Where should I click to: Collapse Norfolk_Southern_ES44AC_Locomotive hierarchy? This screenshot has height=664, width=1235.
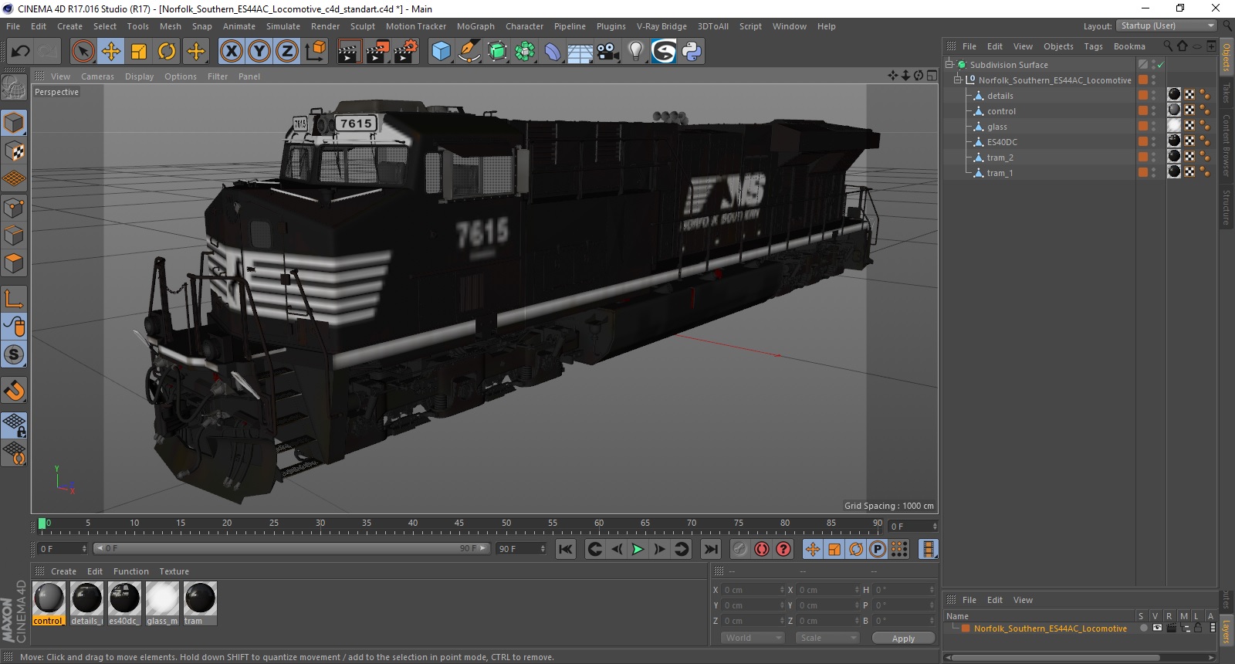[958, 80]
